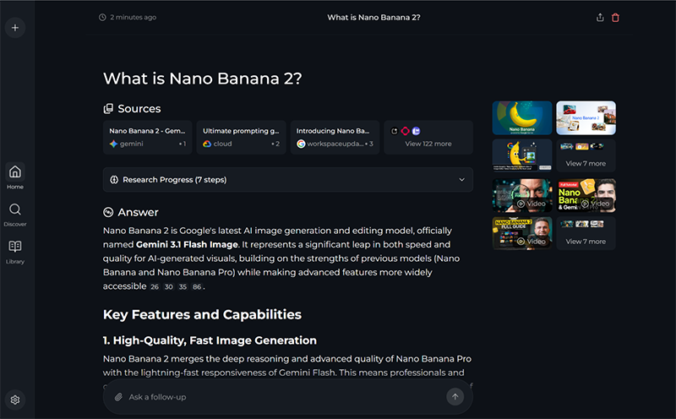Image resolution: width=676 pixels, height=419 pixels.
Task: Click View 7 more in video group
Action: coord(586,234)
